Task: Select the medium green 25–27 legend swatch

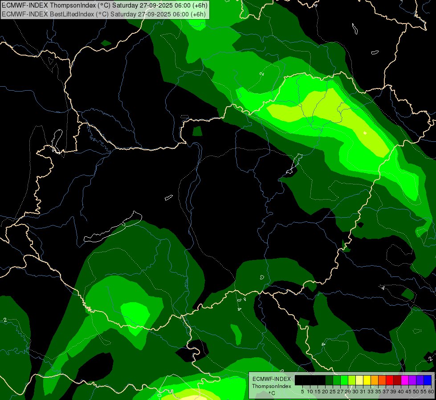Action: [336, 380]
